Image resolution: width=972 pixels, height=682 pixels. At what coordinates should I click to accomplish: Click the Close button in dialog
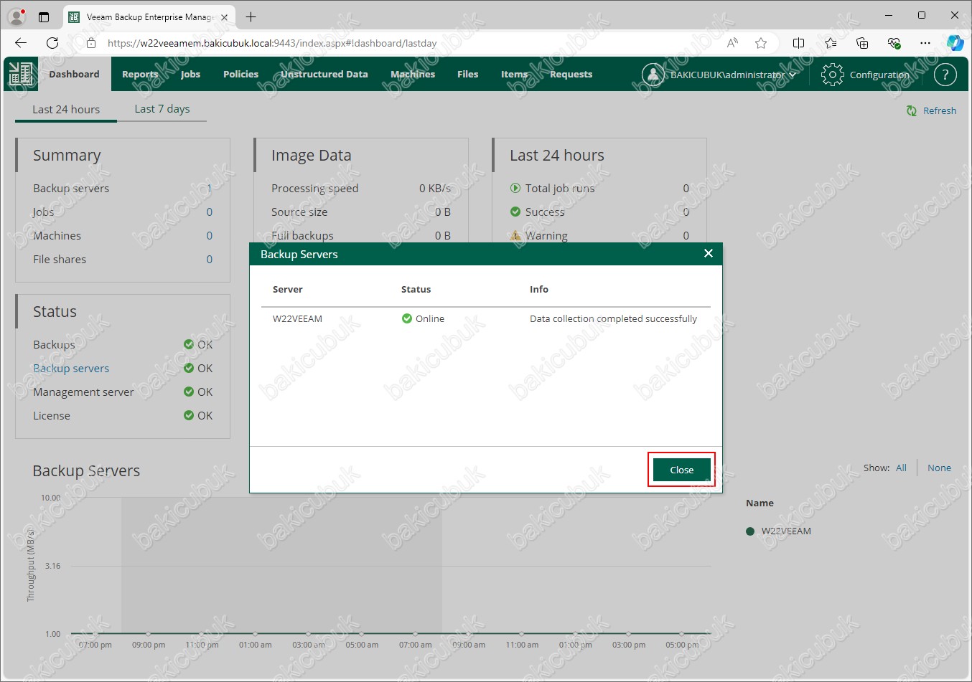click(681, 470)
